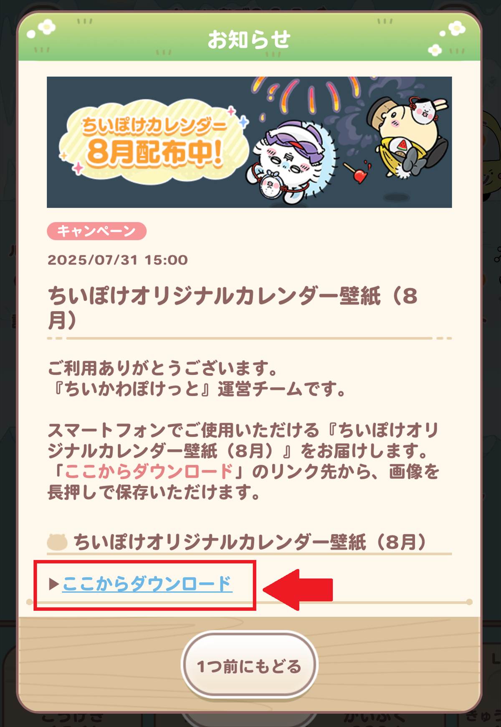
Task: Click the bear head icon beside the section heading
Action: click(57, 542)
